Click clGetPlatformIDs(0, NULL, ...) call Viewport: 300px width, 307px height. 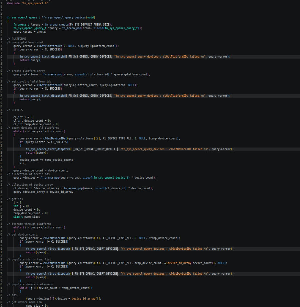pyautogui.click(x=77, y=46)
